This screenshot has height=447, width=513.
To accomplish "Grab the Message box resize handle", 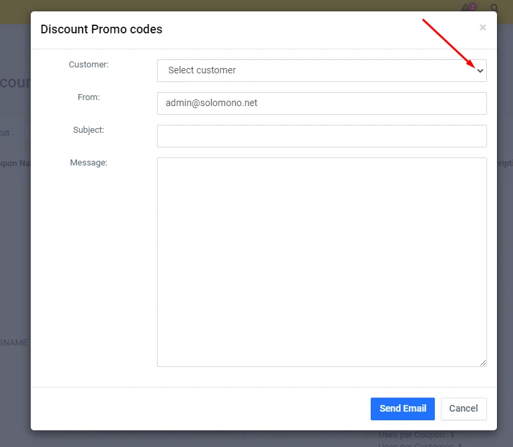I will tap(483, 363).
